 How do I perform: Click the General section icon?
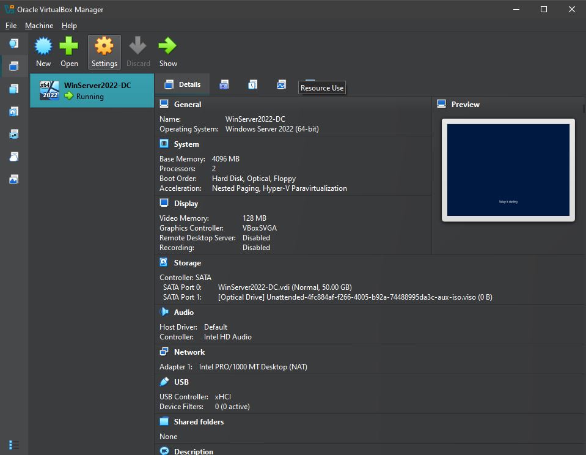[x=164, y=104]
